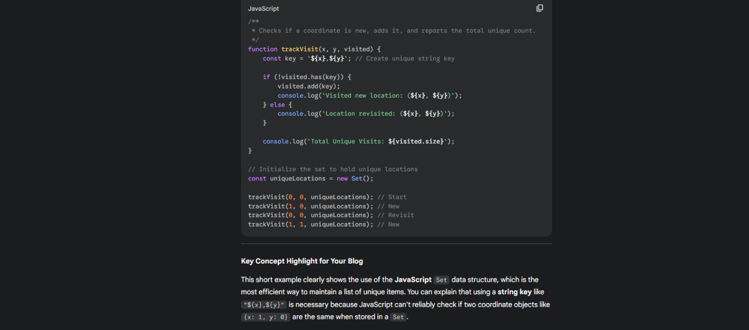Click the bold 'JavaScript' word in the paragraph
The height and width of the screenshot is (330, 749).
(x=413, y=279)
